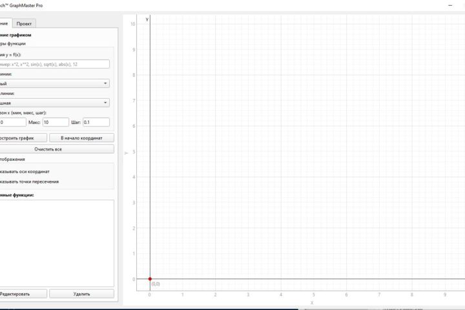The height and width of the screenshot is (310, 465).
Task: Switch to the Проект tab
Action: tap(24, 23)
